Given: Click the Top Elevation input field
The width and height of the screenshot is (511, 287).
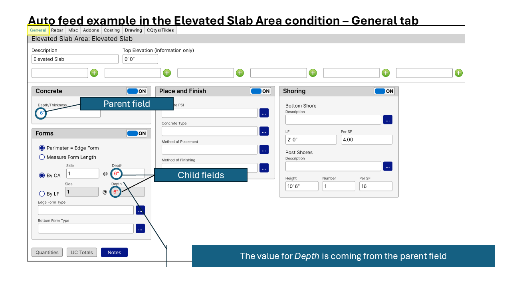Looking at the screenshot, I should [140, 59].
